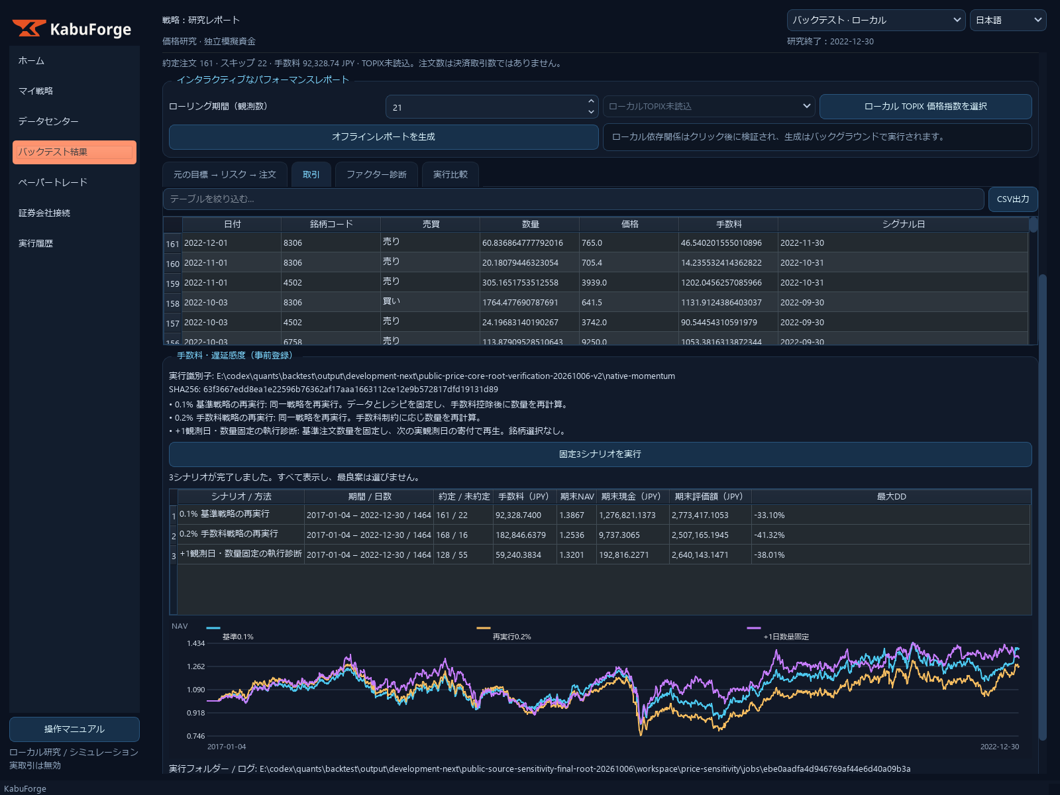Image resolution: width=1060 pixels, height=795 pixels.
Task: Open the ホーム sidebar item
Action: click(x=74, y=60)
